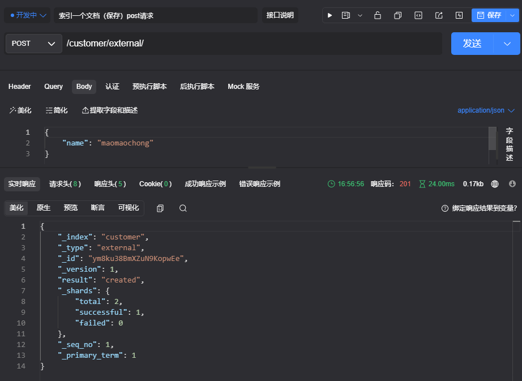Click the "_id" value ym8ku38BmXZuN9KopwEe

(136, 259)
